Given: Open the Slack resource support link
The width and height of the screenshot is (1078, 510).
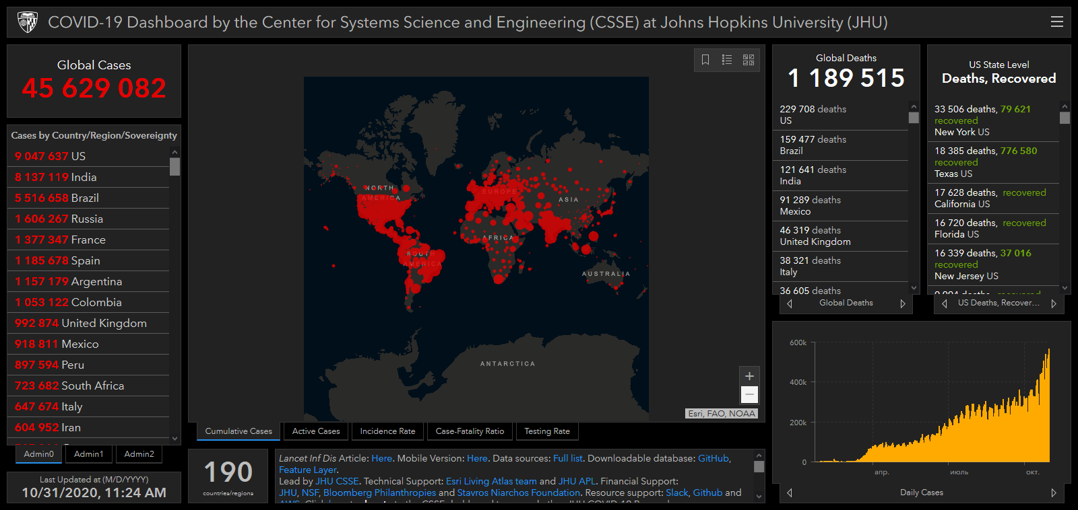Looking at the screenshot, I should pos(677,493).
